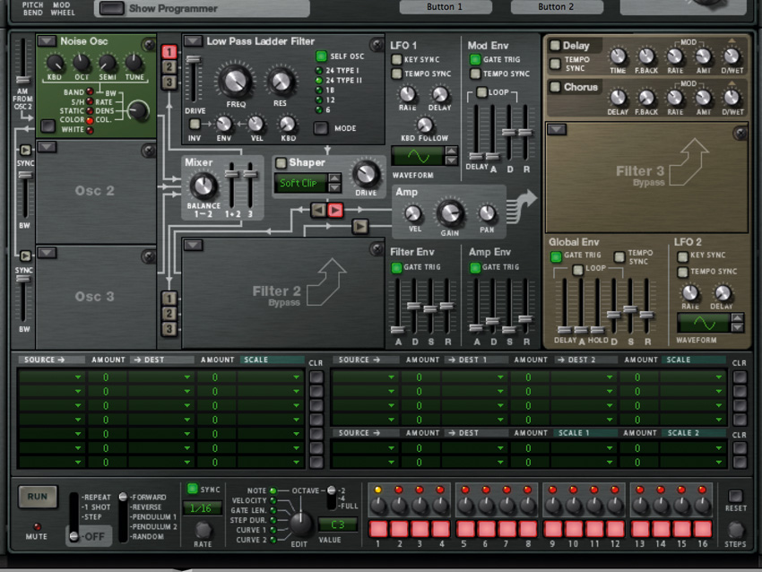Click the Filter 3 edit icon
762x572 pixels.
coord(740,133)
